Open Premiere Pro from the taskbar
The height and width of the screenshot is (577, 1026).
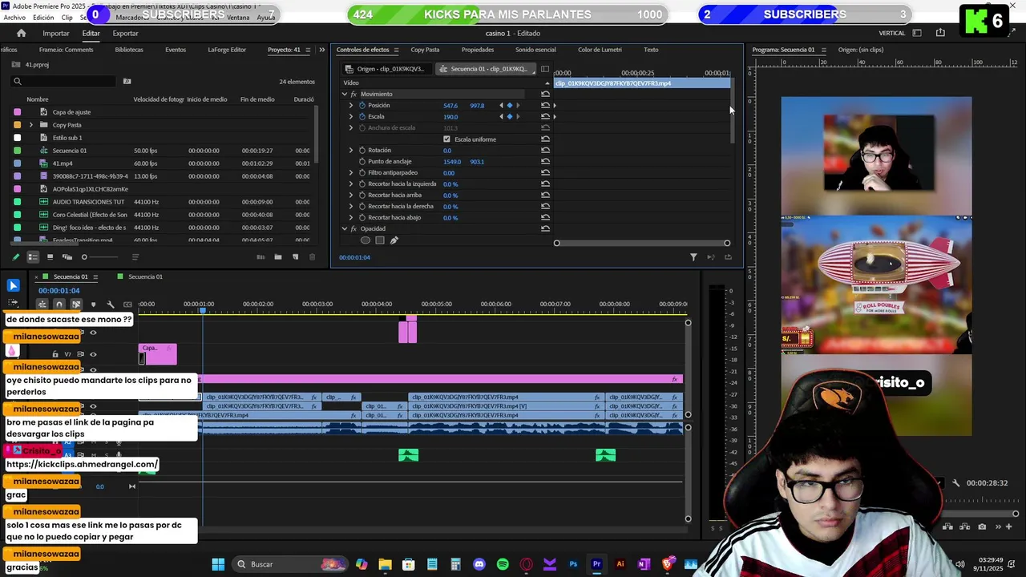click(596, 564)
